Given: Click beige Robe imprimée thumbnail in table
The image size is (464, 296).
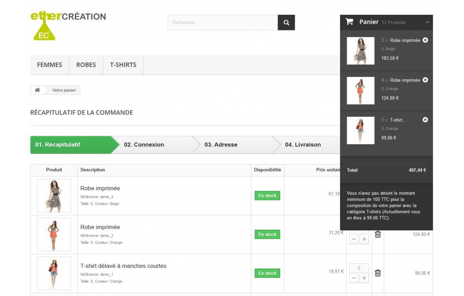Looking at the screenshot, I should click(54, 195).
